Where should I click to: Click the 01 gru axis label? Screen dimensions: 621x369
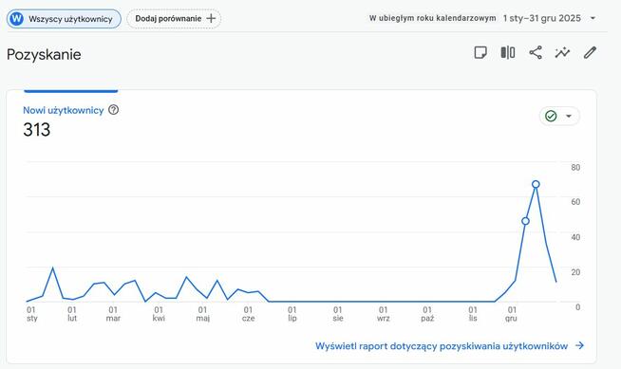[511, 314]
